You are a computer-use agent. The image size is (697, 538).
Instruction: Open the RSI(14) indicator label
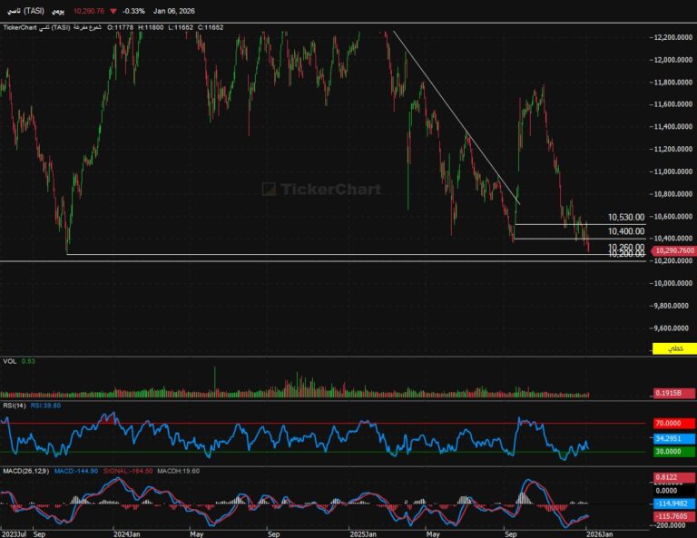tap(13, 406)
